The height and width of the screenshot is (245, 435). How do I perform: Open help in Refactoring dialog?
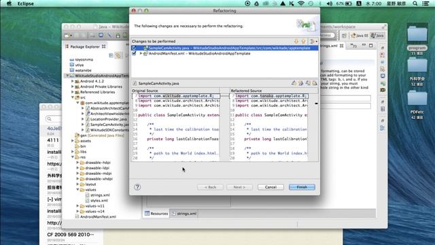137,187
